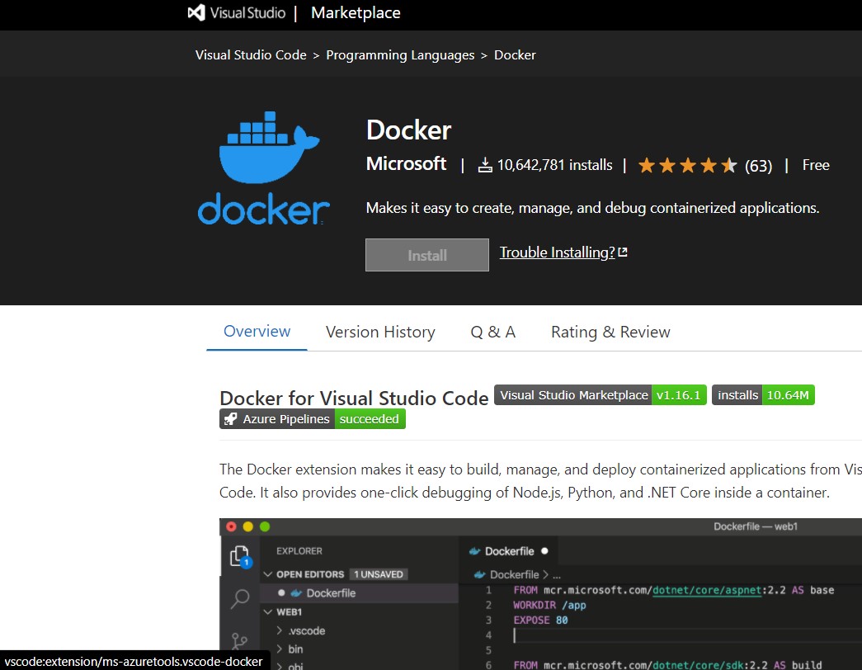Open the Microsoft publisher link
The height and width of the screenshot is (670, 862).
coord(406,164)
